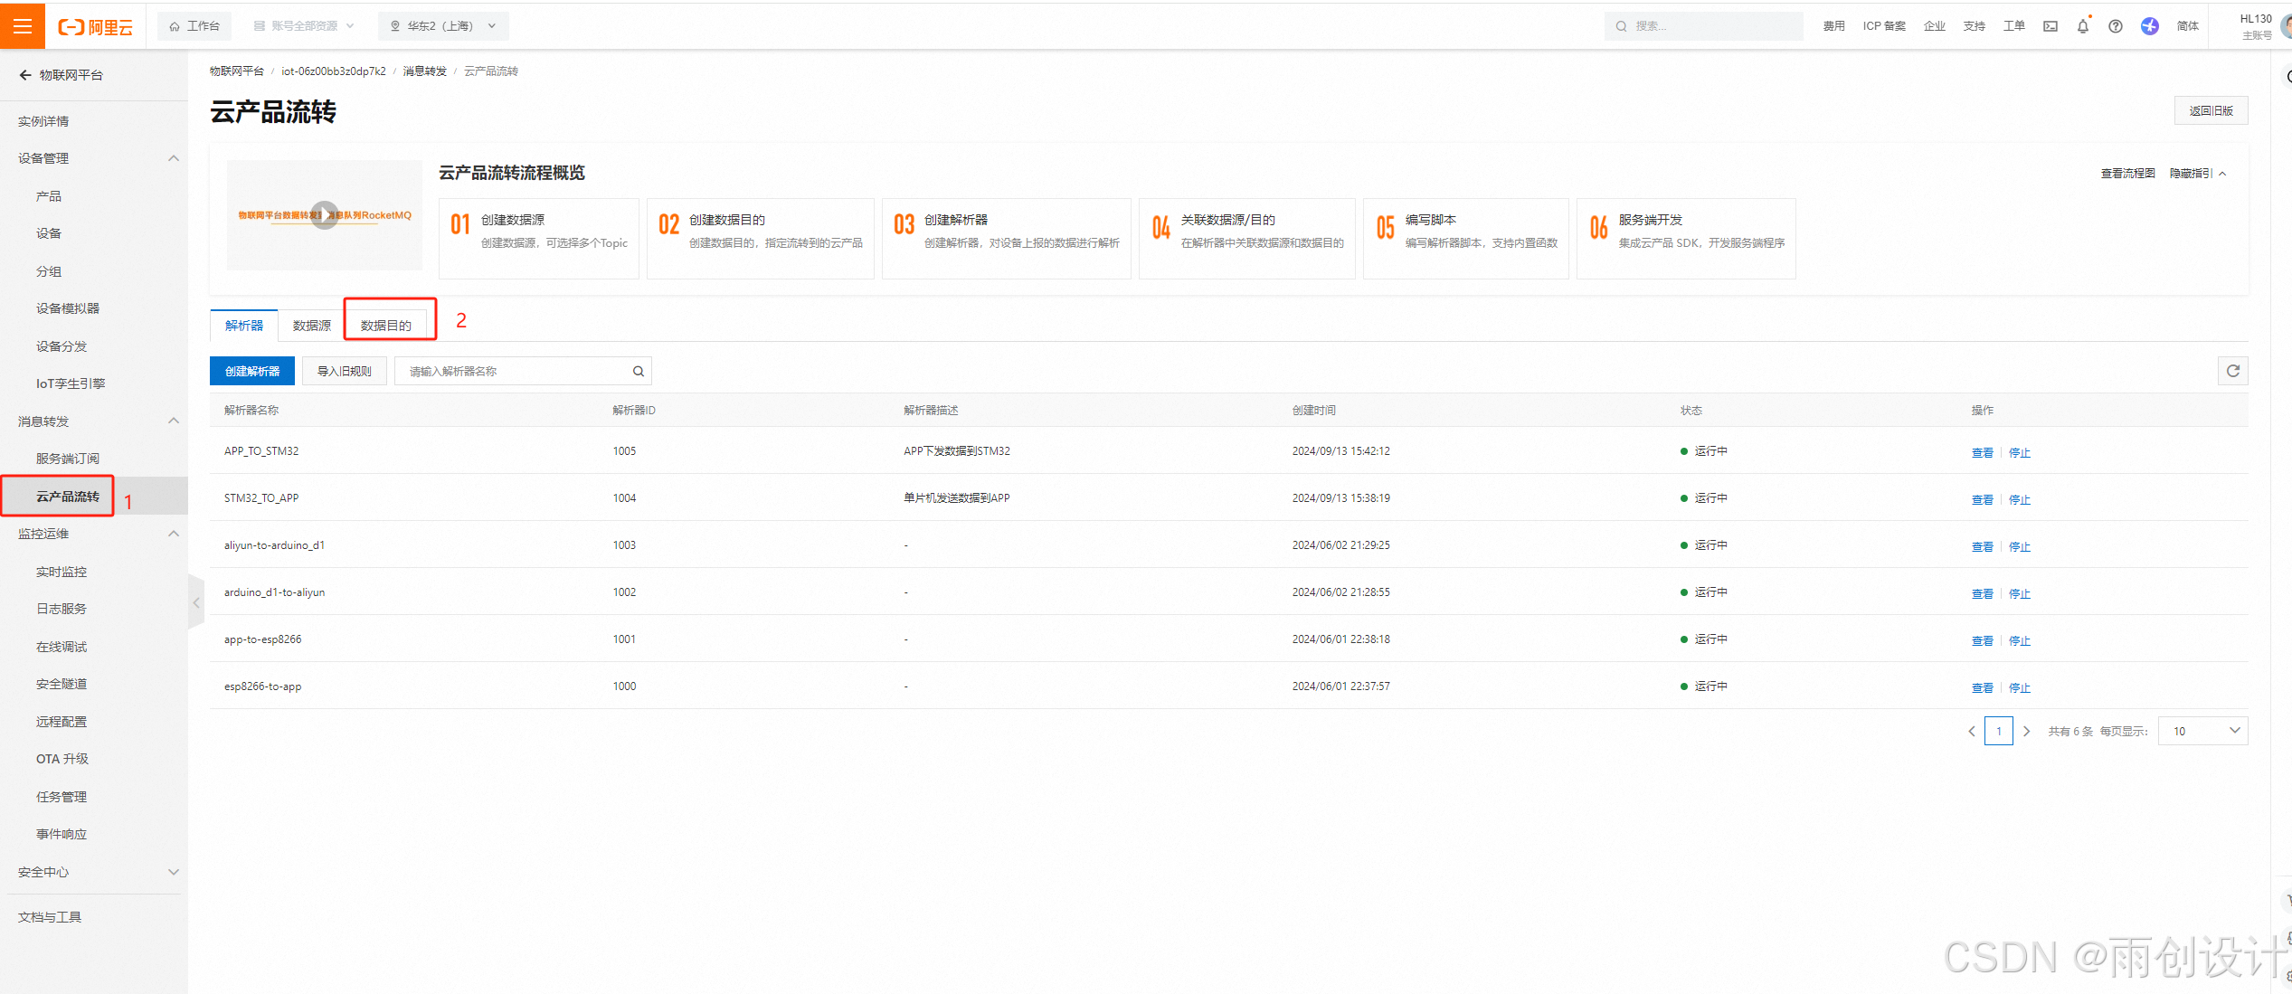Image resolution: width=2292 pixels, height=994 pixels.
Task: Collapse the sidebar with handle arrow
Action: [196, 602]
